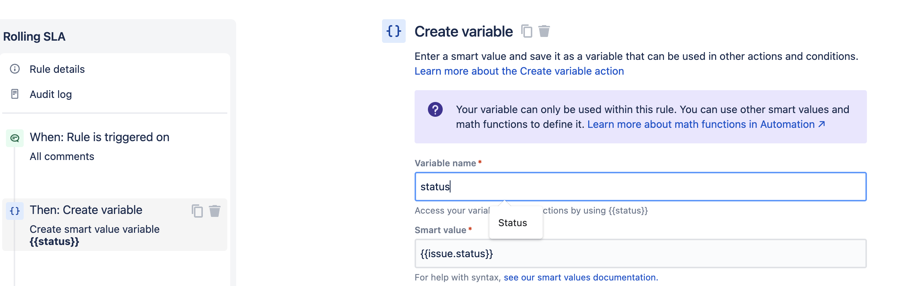Click the Audit log document icon
The image size is (918, 286).
(15, 94)
